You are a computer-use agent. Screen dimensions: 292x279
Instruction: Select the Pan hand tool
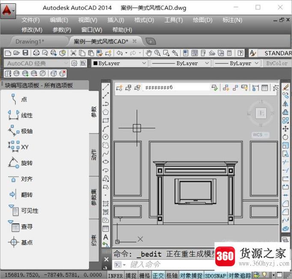pos(149,53)
